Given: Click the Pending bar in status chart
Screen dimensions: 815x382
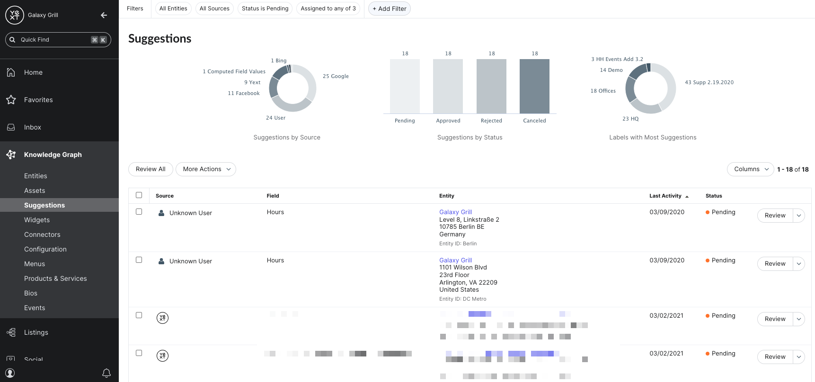Looking at the screenshot, I should 405,86.
